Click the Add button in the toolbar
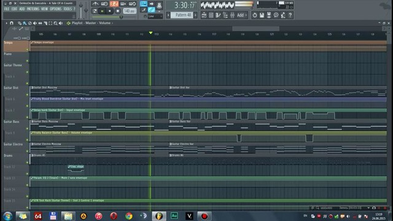393x221 pixels. [241, 15]
